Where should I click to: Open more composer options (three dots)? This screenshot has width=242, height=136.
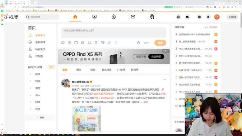(x=116, y=43)
